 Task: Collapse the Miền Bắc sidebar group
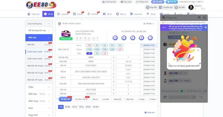(x=39, y=38)
